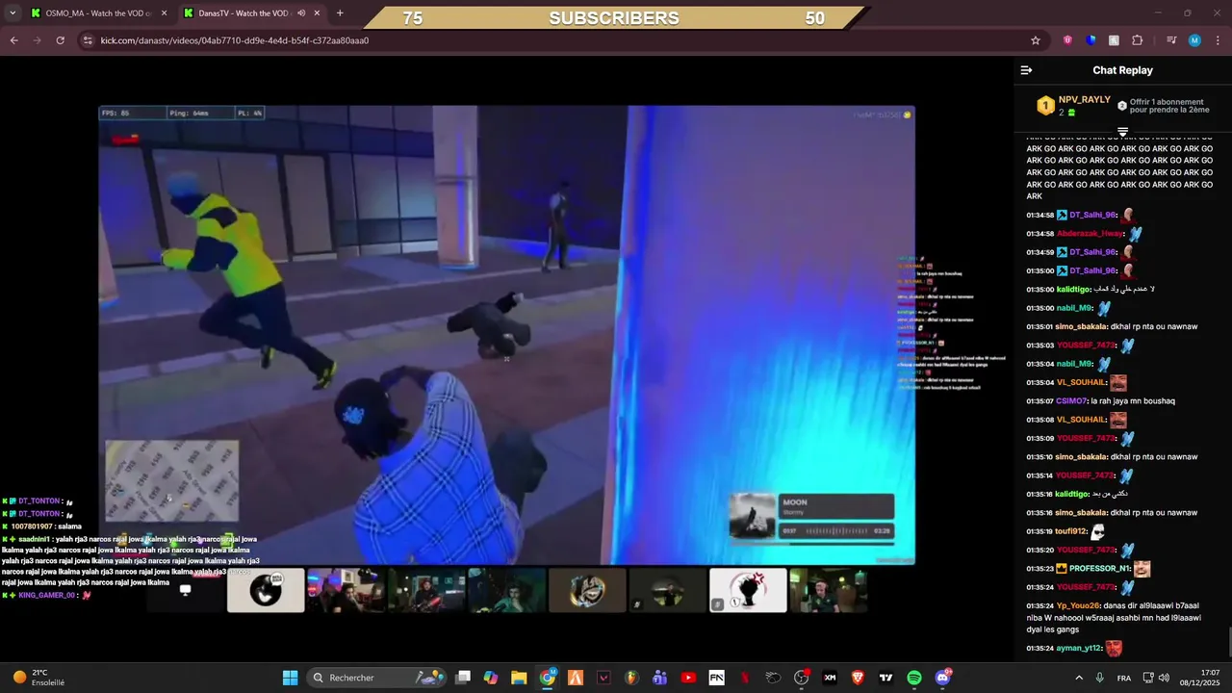
Task: Open Task View on the taskbar
Action: [x=463, y=678]
